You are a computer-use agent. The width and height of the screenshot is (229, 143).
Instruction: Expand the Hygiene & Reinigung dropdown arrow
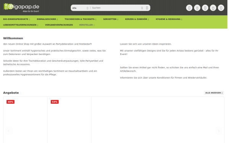182,19
